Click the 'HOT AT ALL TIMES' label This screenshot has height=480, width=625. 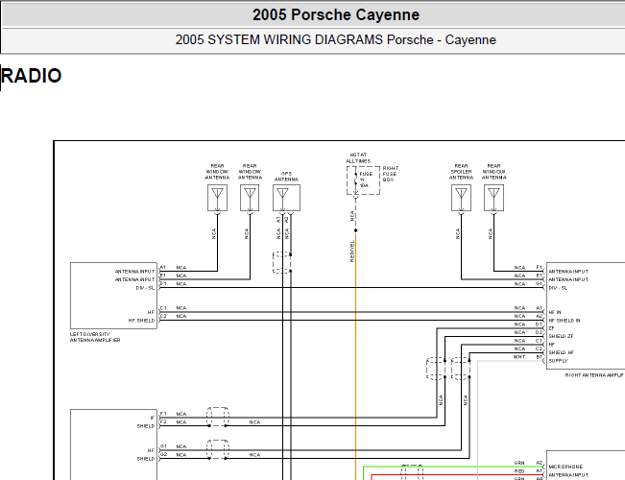point(358,157)
